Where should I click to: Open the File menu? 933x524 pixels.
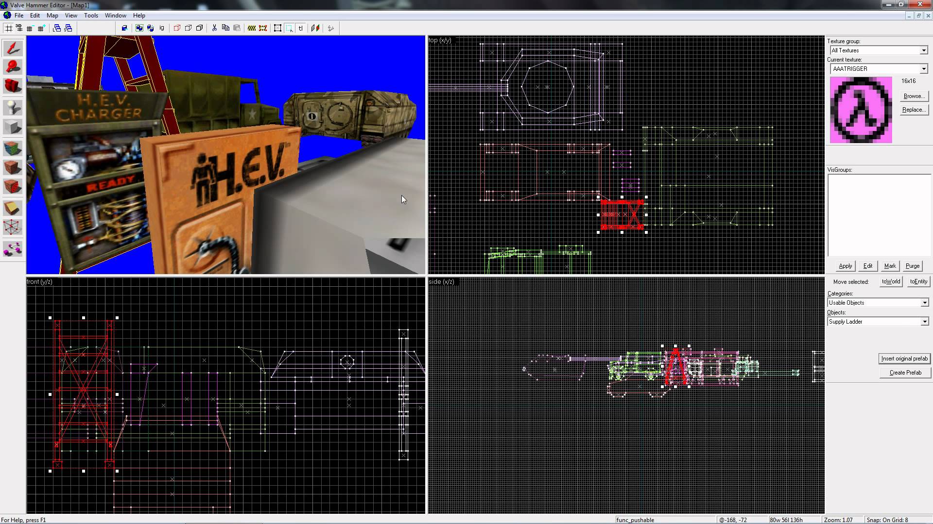point(19,16)
